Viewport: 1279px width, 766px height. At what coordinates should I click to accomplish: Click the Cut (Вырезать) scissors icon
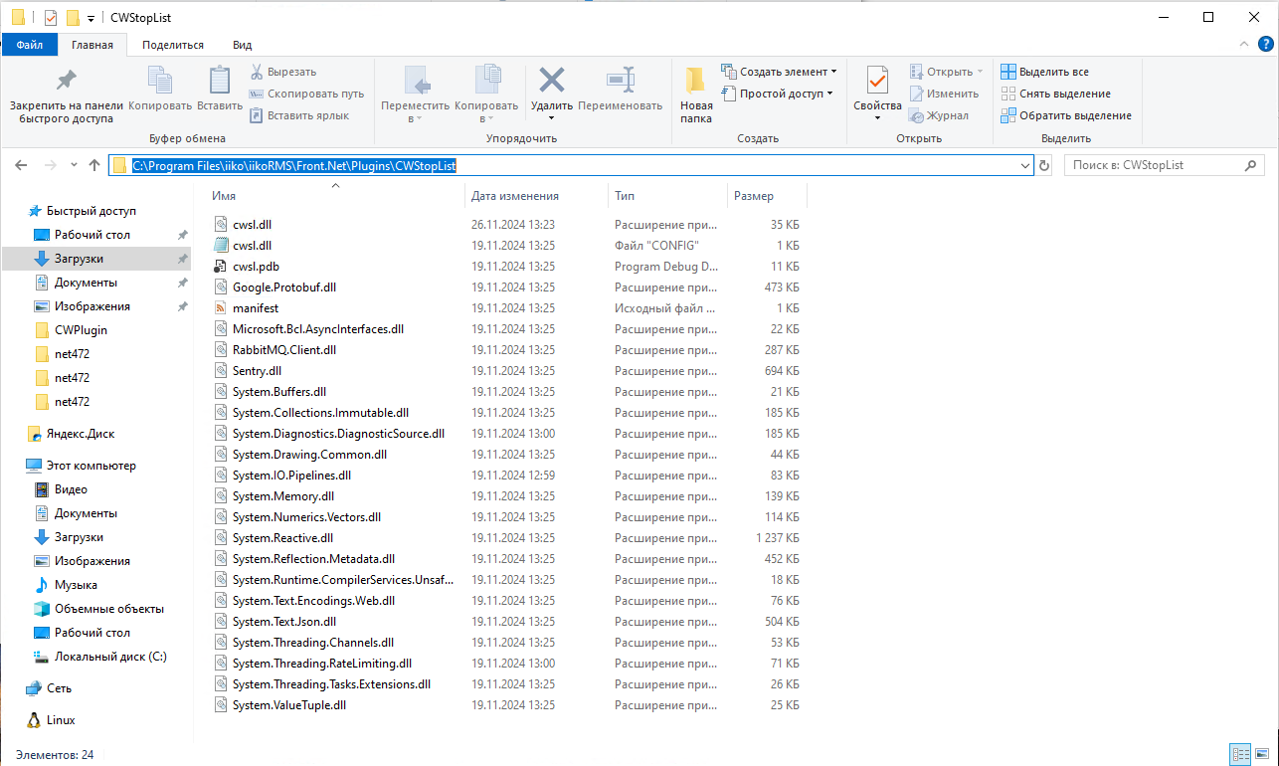click(256, 72)
